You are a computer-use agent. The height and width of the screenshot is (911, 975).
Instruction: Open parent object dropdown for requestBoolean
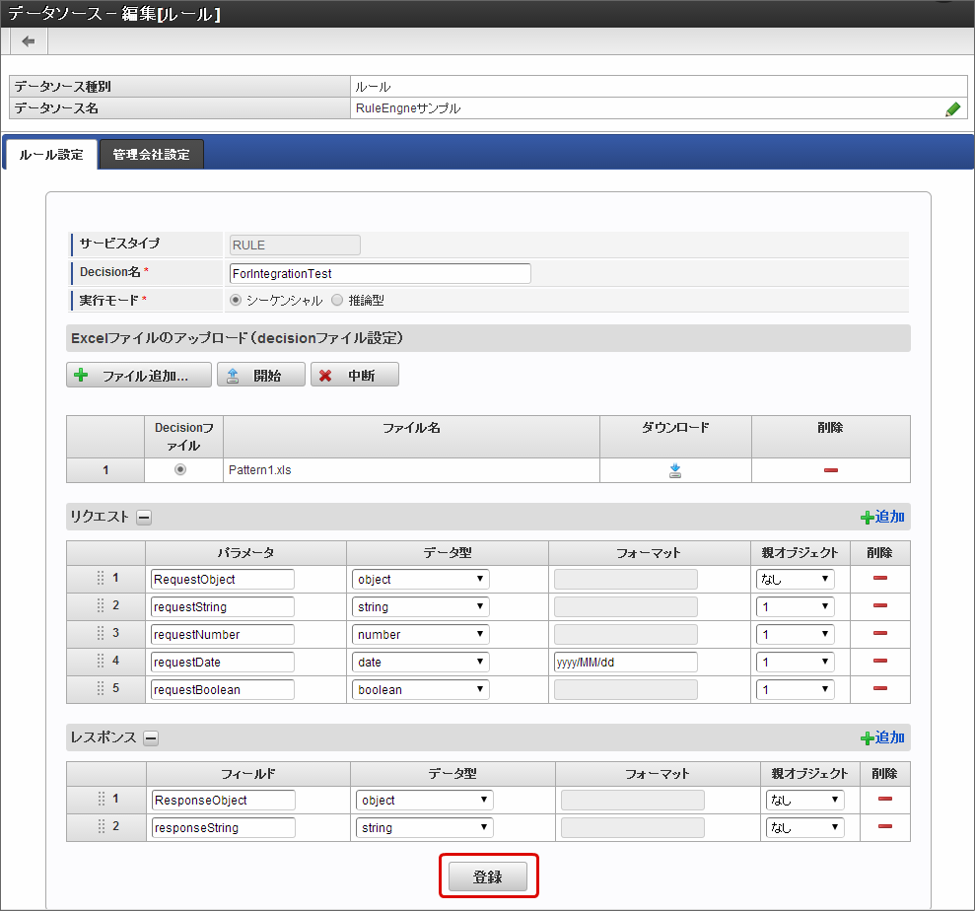(x=795, y=689)
